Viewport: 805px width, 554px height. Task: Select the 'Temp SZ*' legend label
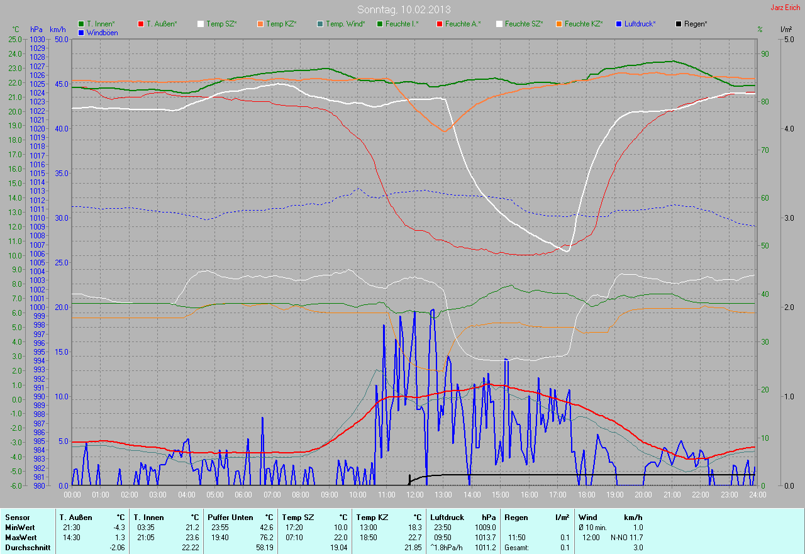(x=221, y=24)
